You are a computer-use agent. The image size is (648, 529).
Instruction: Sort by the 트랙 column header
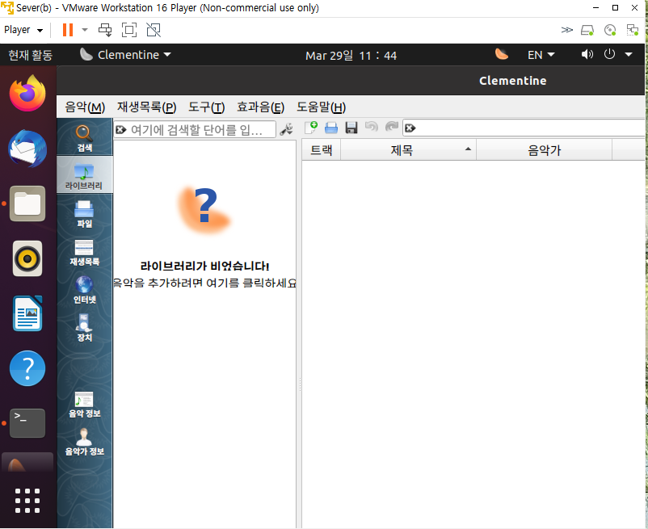(x=321, y=150)
